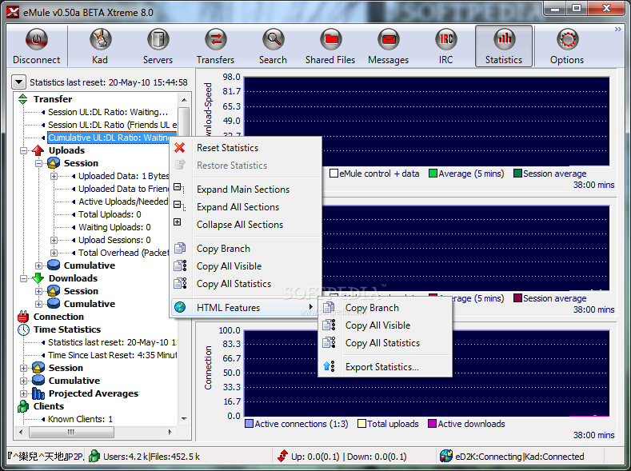Click the status bar up/down arrows icon

[x=282, y=456]
